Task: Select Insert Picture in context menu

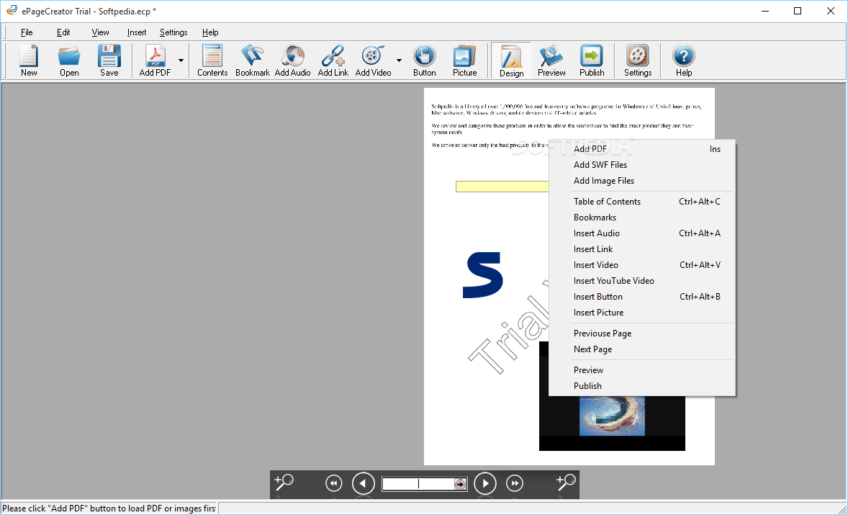Action: 642,313
